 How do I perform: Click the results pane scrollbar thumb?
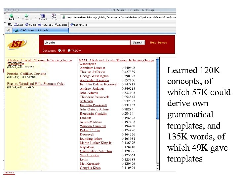click(158, 89)
